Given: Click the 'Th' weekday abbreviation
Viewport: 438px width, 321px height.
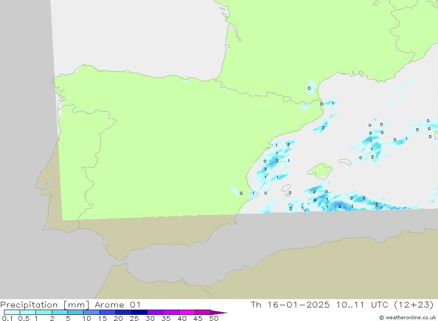Looking at the screenshot, I should click(256, 304).
